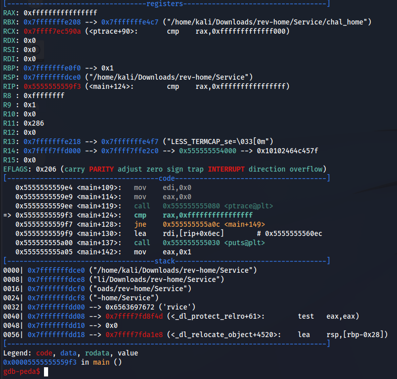
Task: Click value 0x10102464c457f in R14 row
Action: [288, 151]
